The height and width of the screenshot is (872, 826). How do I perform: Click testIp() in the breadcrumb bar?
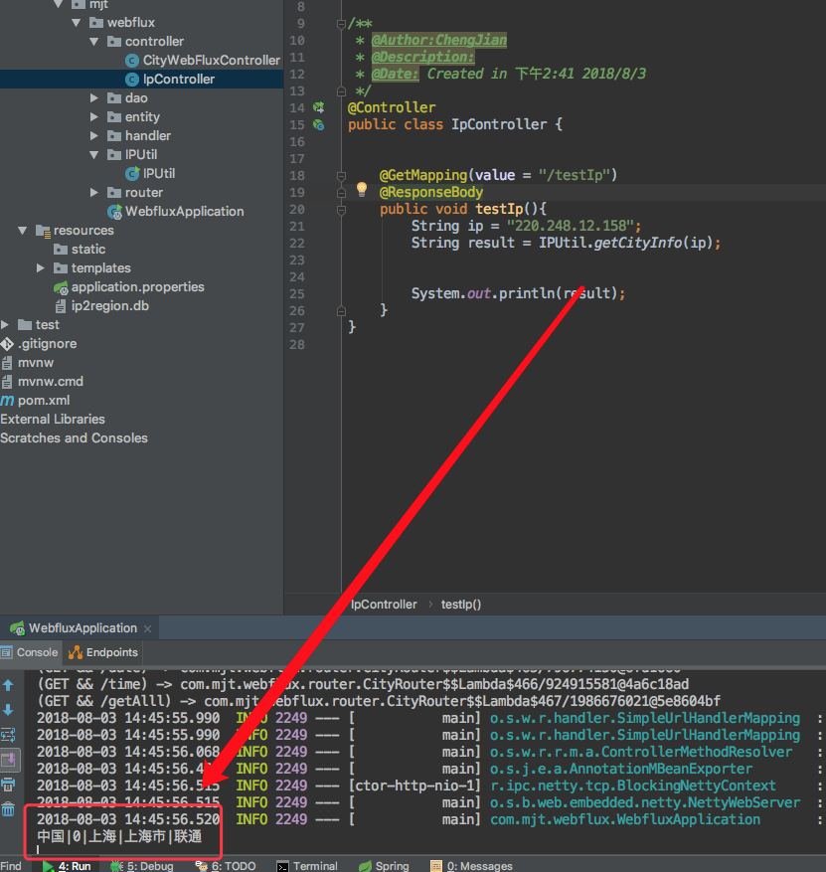[461, 605]
